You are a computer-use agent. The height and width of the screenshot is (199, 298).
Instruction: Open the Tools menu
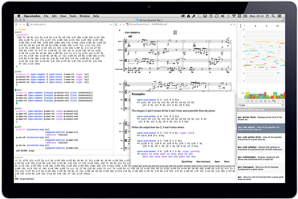(x=73, y=16)
